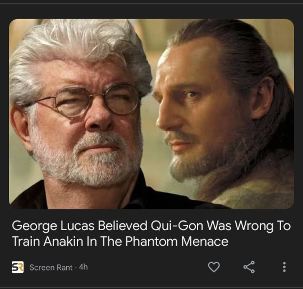The width and height of the screenshot is (303, 289).
Task: Share the Screen Rant article
Action: coord(249,267)
